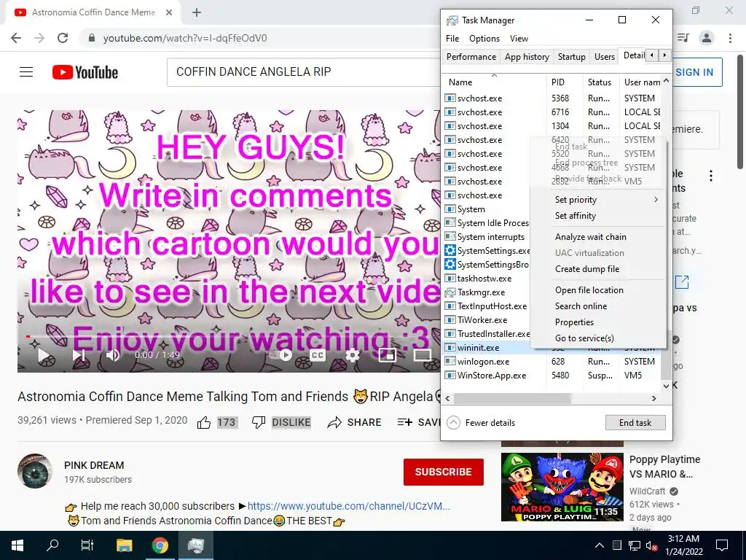Skip to next video in player
This screenshot has height=560, width=746.
point(79,355)
